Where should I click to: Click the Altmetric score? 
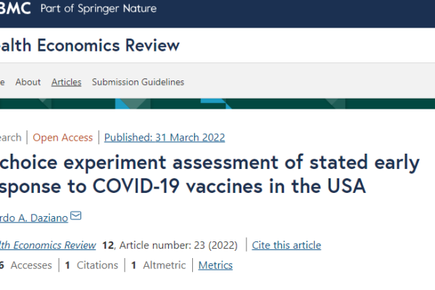click(x=158, y=265)
